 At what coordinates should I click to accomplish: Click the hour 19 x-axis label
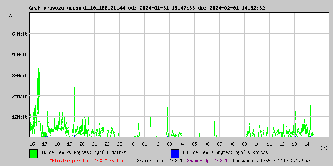[x=70, y=144]
